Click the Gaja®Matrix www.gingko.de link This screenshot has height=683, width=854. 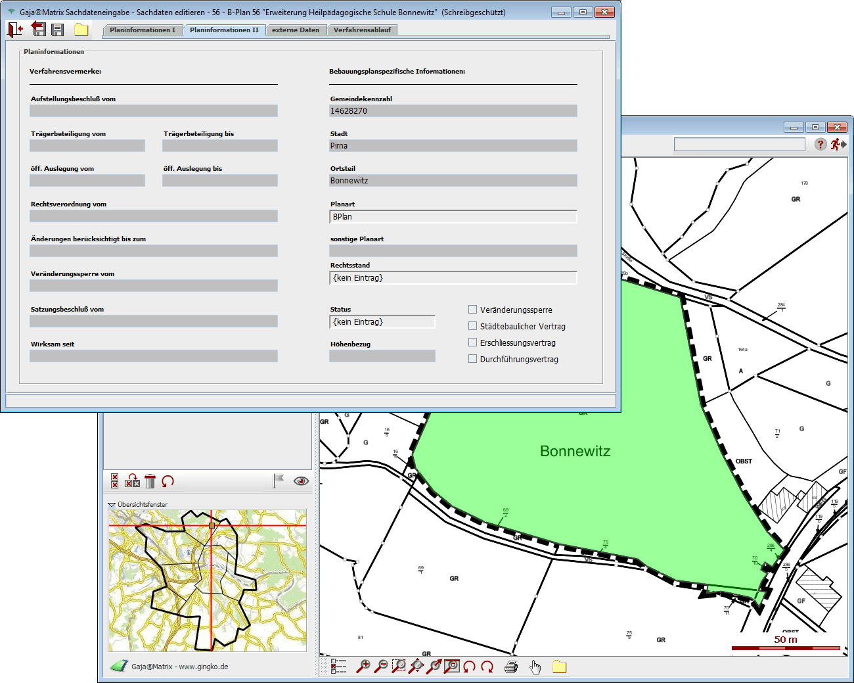(179, 667)
